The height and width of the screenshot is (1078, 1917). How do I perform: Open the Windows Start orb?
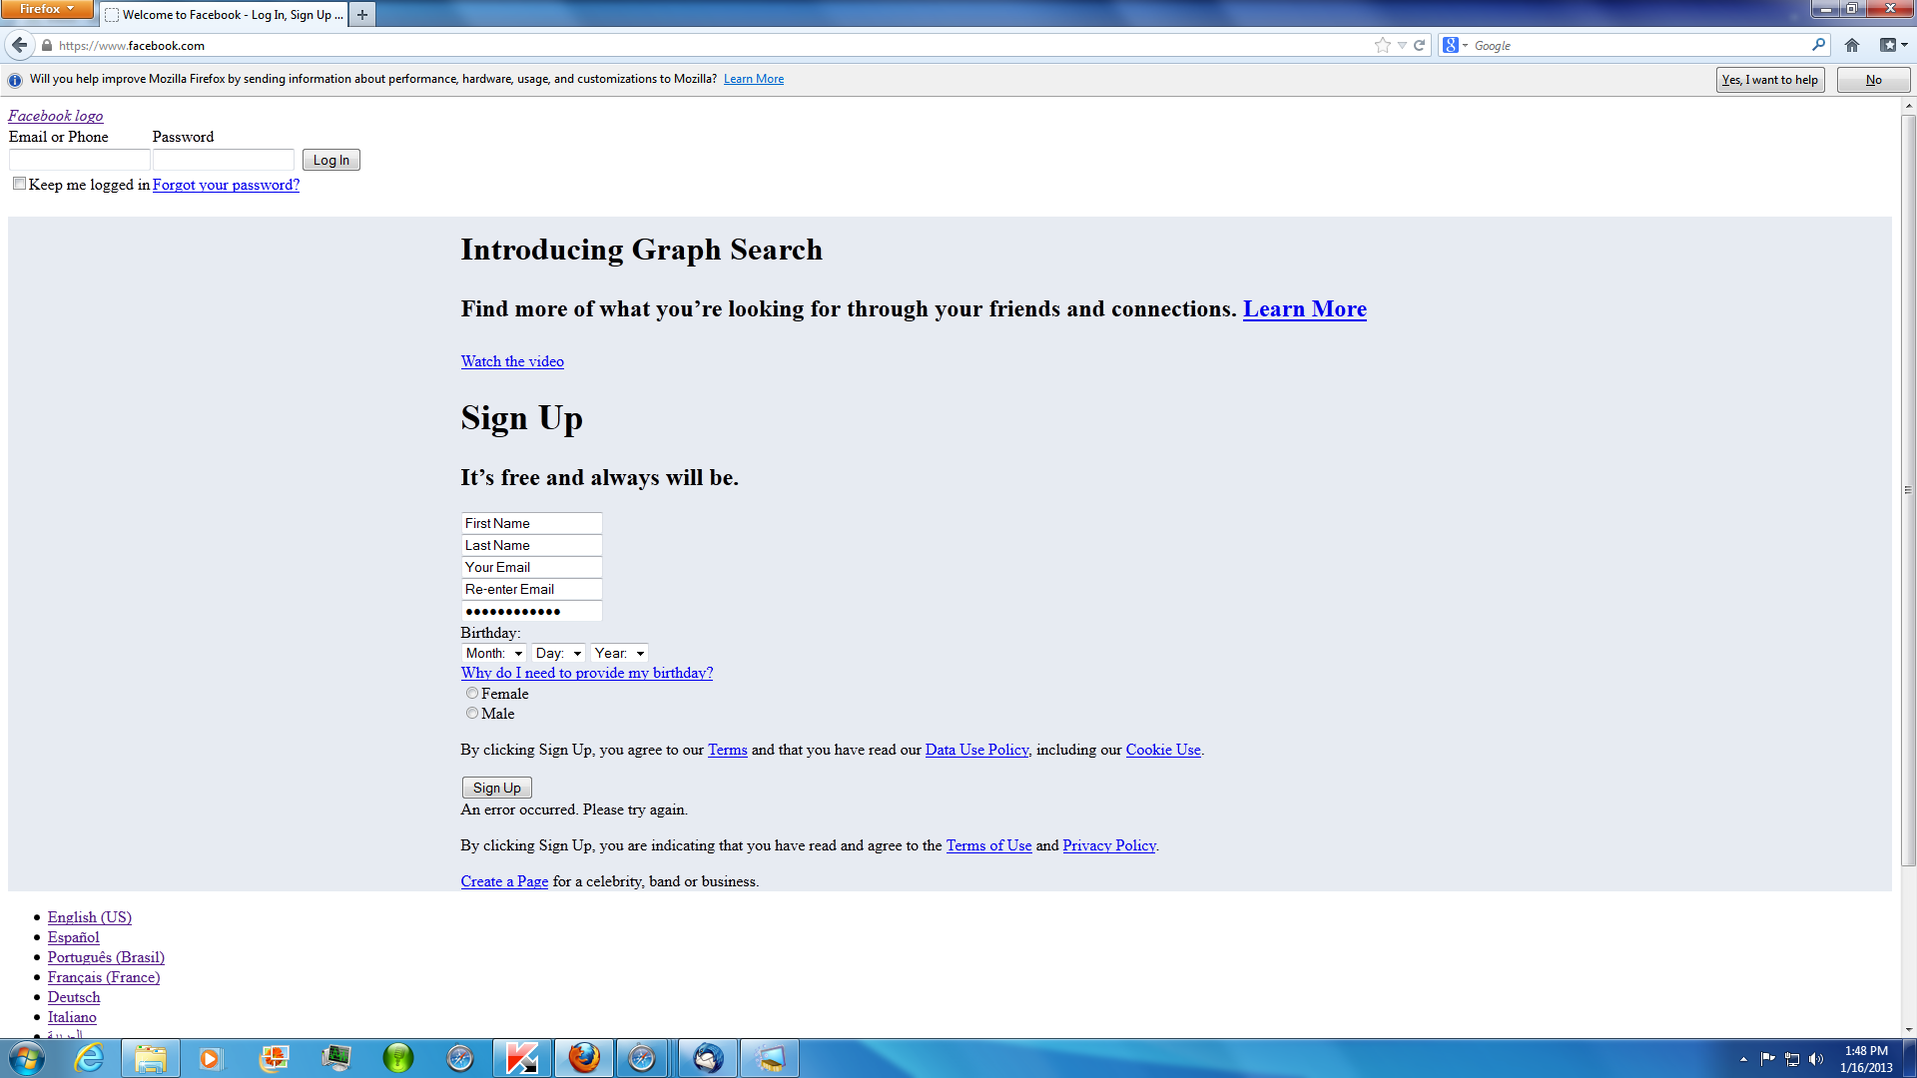coord(27,1058)
